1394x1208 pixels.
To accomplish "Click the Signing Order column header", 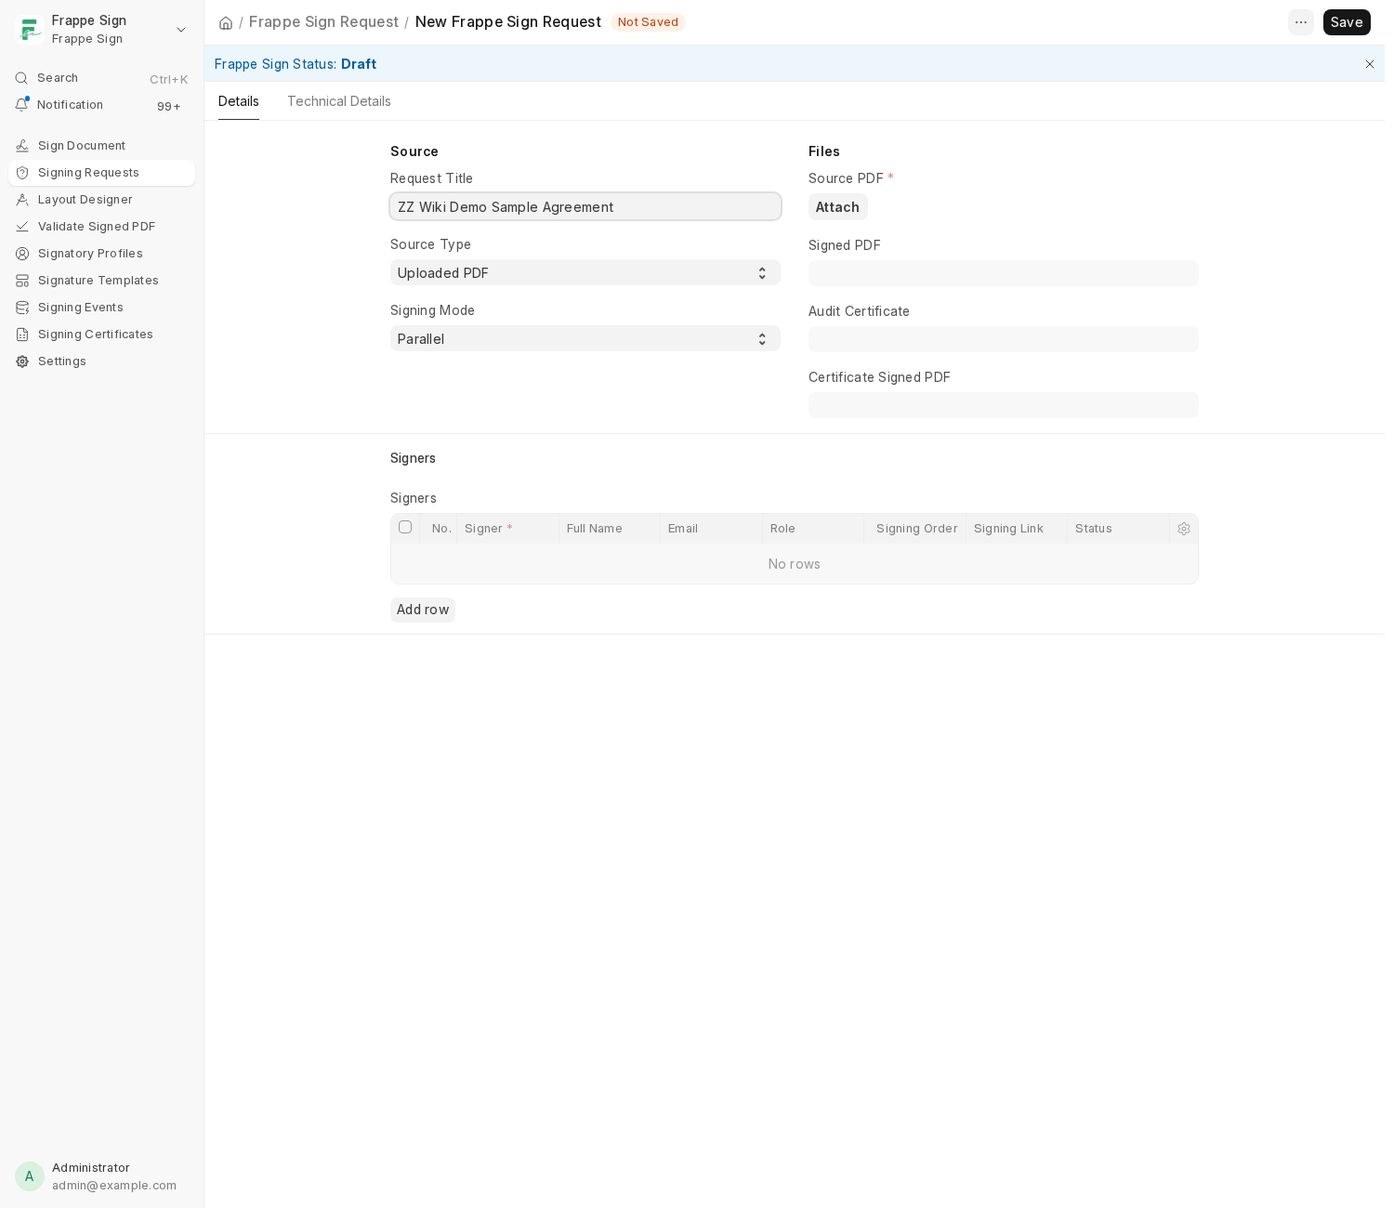I will point(915,529).
